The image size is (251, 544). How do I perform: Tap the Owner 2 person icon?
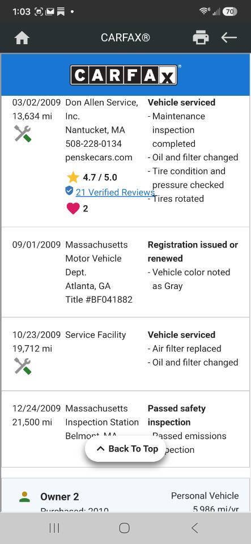[x=24, y=497]
